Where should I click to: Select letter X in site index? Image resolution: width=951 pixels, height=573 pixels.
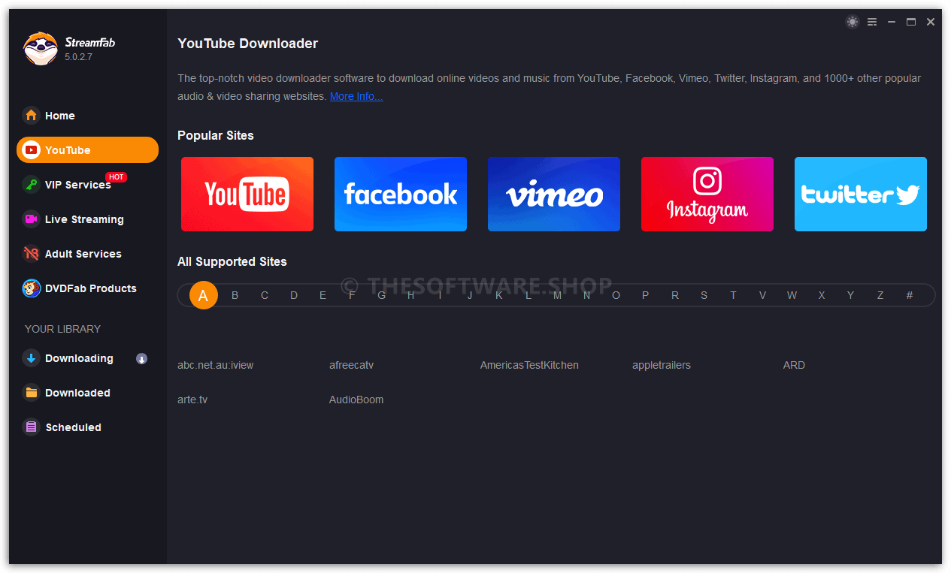click(822, 295)
